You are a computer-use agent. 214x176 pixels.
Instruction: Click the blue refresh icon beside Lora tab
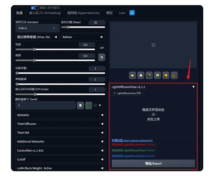tap(132, 13)
